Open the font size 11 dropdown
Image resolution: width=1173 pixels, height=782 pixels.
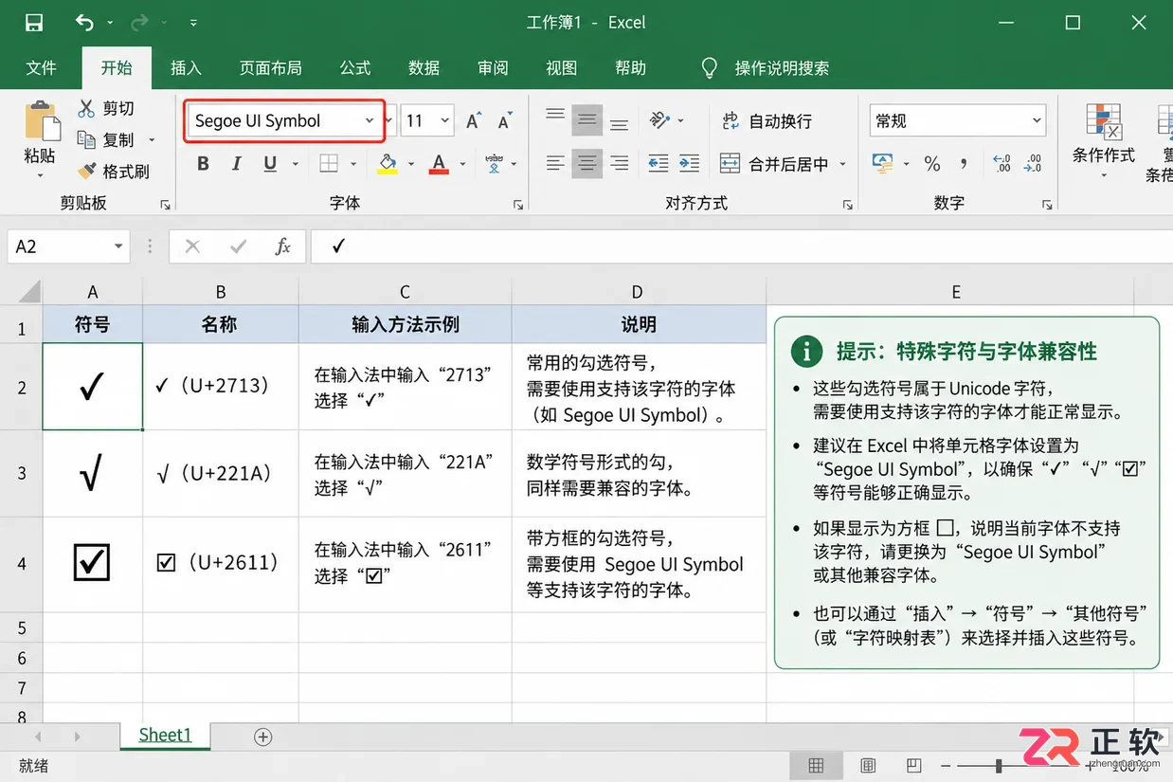(x=444, y=120)
